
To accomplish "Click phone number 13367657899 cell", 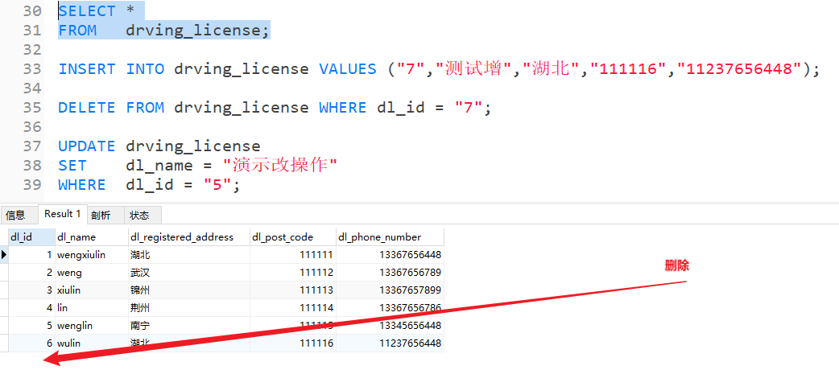I will coord(390,290).
